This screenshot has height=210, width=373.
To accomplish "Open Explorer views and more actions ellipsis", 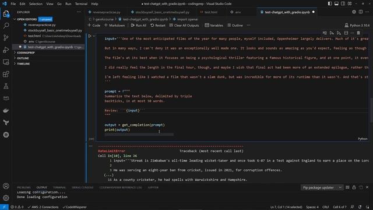I will (x=79, y=12).
